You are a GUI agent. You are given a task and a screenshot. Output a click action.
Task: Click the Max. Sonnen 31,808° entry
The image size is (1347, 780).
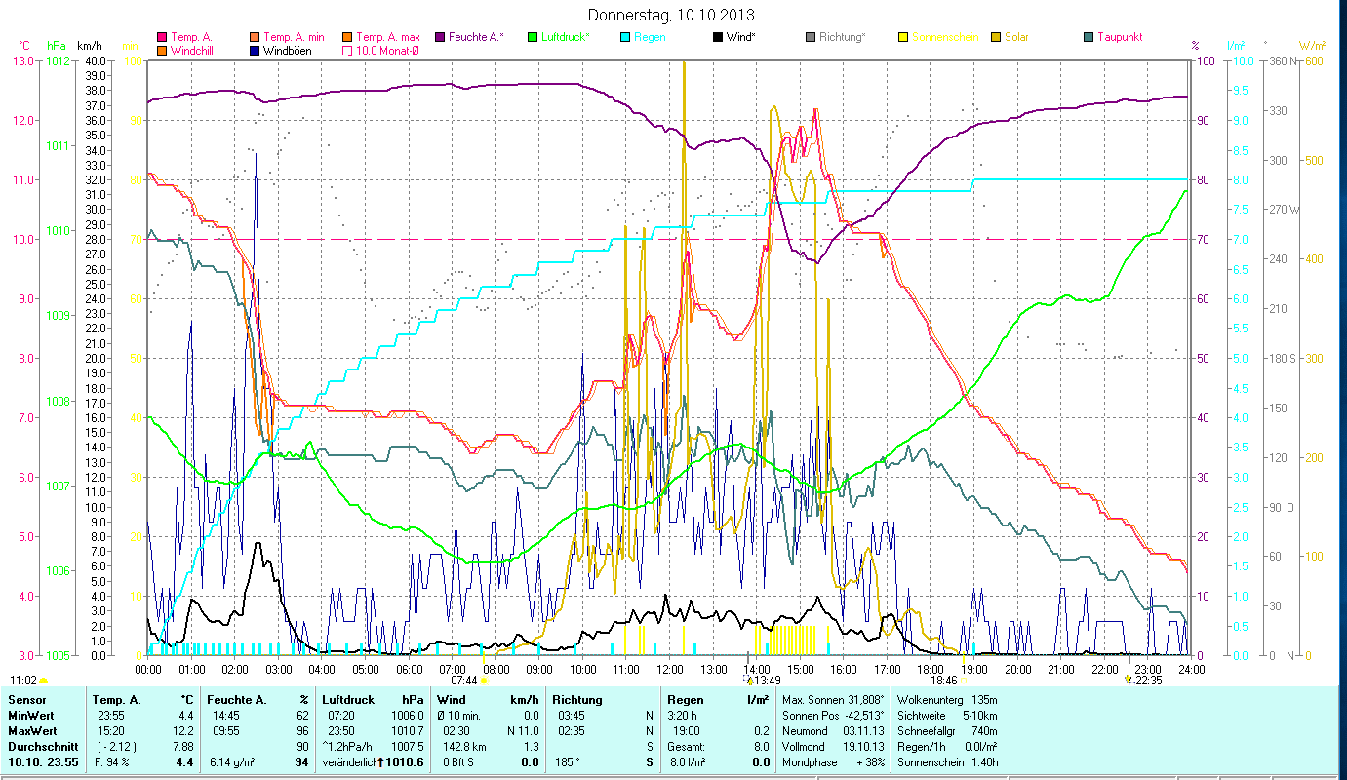(834, 700)
